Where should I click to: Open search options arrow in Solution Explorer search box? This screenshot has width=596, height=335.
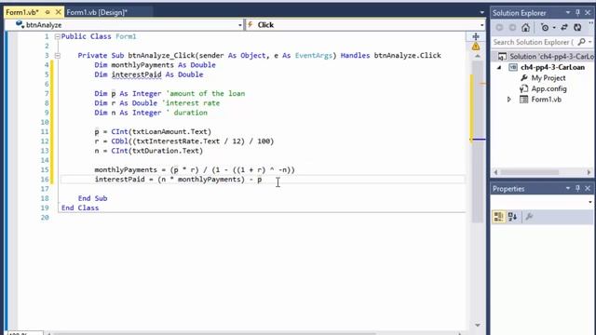tap(589, 42)
